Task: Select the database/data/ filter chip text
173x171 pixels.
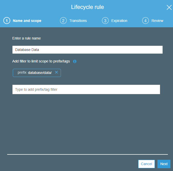Action: tap(40, 73)
